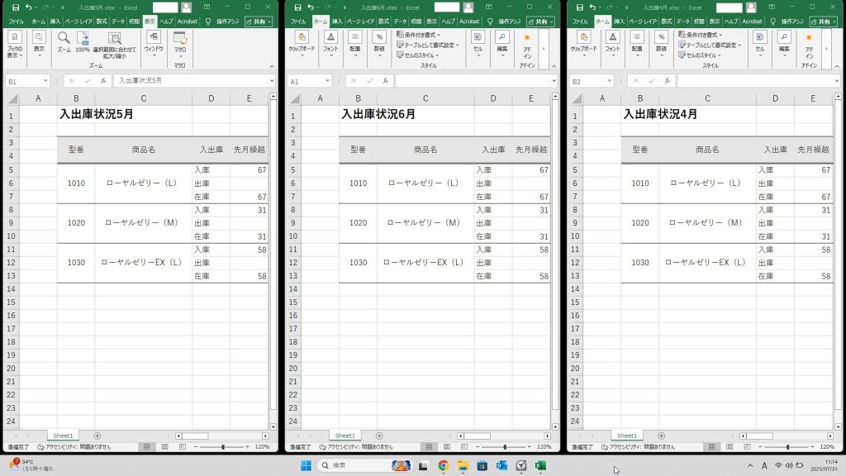Open 条件付き書式 dropdown in 6月 window
The height and width of the screenshot is (476, 846).
(419, 35)
